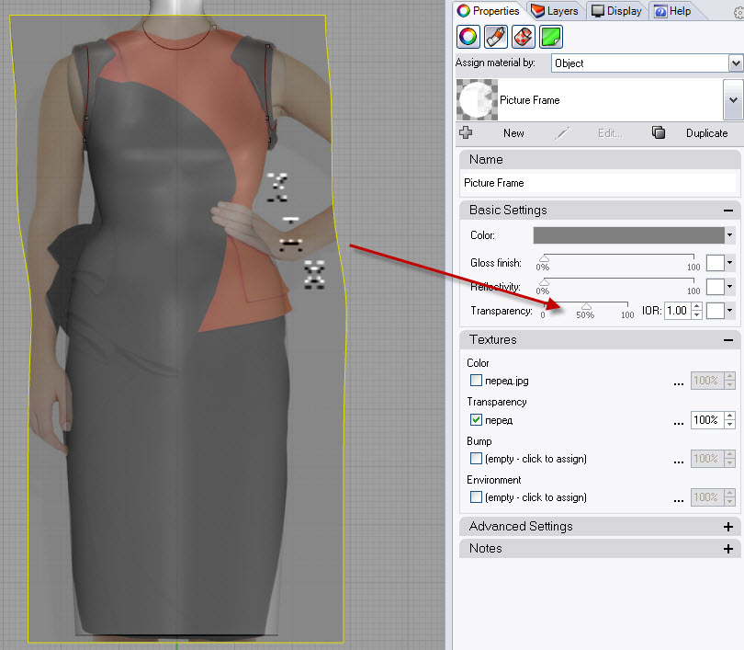Screen dimensions: 744x650
Task: Switch to the Display tab
Action: [616, 11]
